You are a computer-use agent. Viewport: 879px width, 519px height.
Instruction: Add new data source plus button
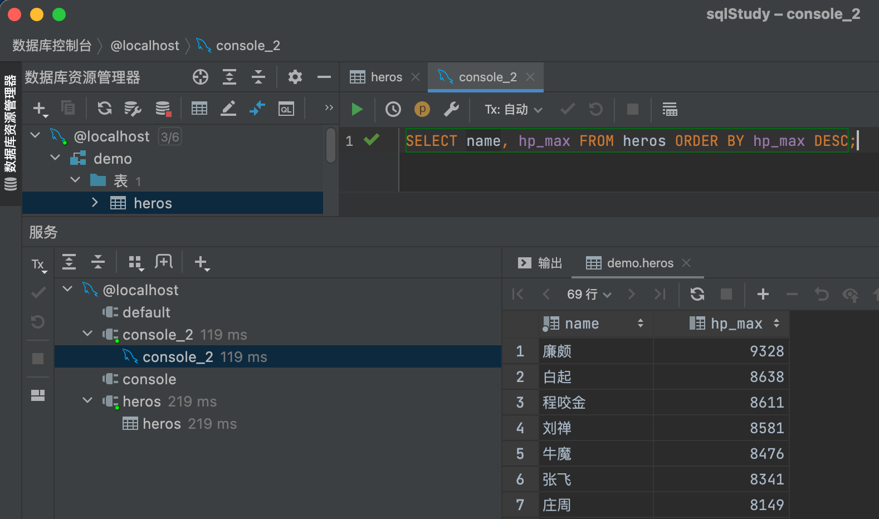40,109
